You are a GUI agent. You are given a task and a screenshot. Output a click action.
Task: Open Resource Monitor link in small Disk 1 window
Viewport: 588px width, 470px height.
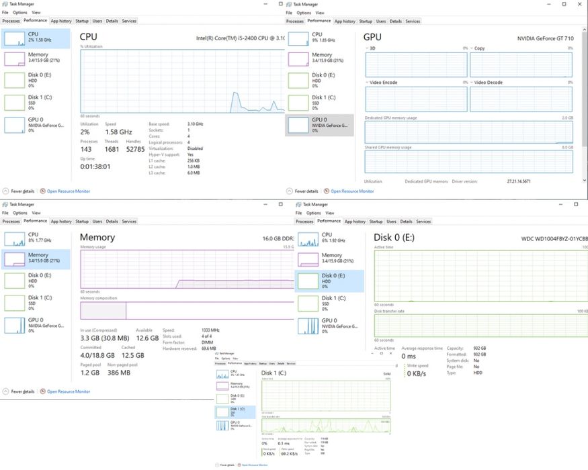click(x=255, y=465)
